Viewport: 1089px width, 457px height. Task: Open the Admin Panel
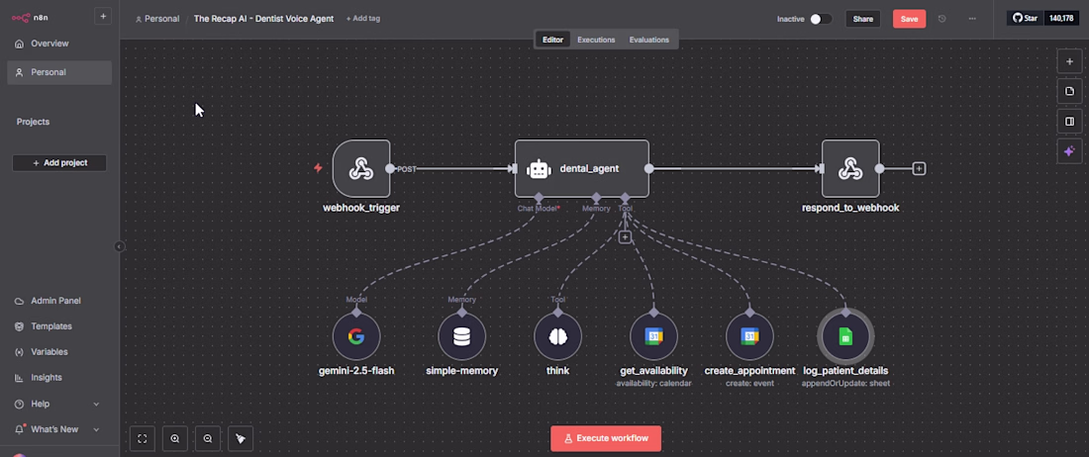pos(57,301)
